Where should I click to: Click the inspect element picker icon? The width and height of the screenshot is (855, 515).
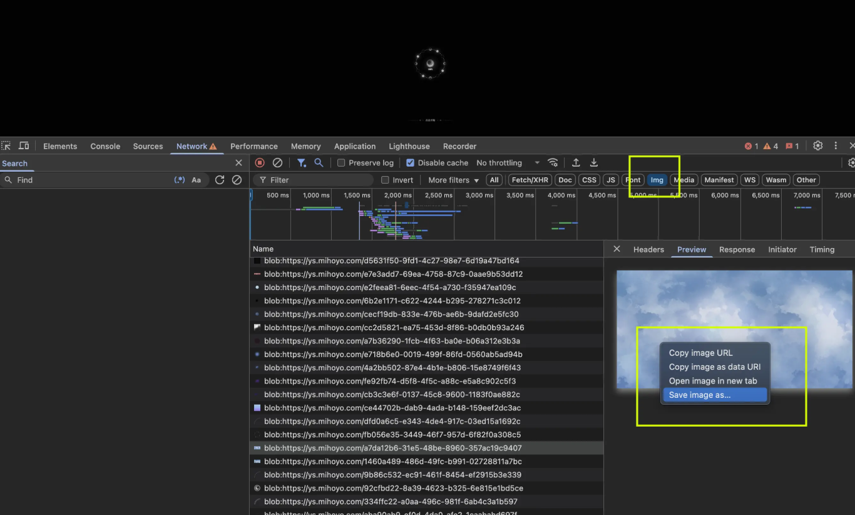6,145
